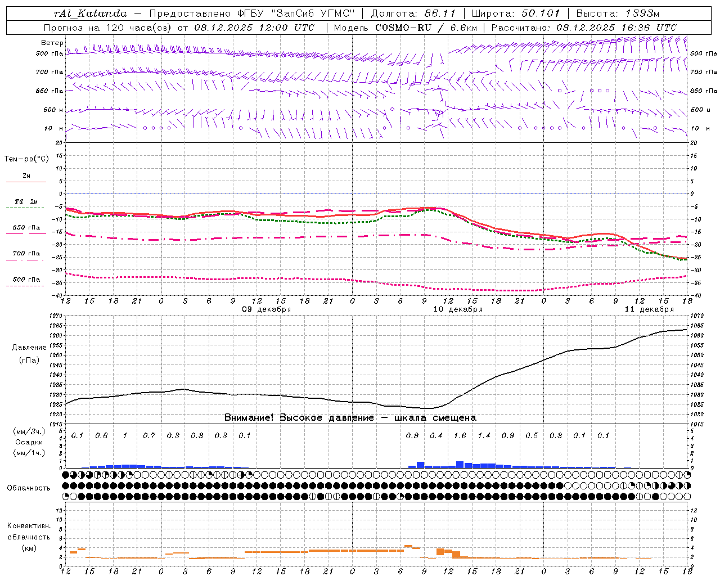
Task: Click the 0.4 precipitation amount value
Action: pyautogui.click(x=436, y=435)
